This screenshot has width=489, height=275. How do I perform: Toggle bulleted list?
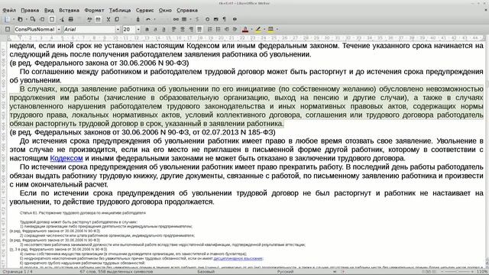[x=219, y=29]
